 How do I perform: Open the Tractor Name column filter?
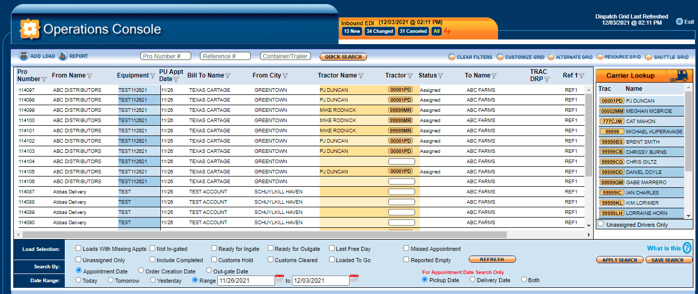coord(361,76)
